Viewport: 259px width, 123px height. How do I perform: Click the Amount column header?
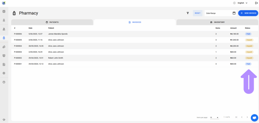click(234, 28)
